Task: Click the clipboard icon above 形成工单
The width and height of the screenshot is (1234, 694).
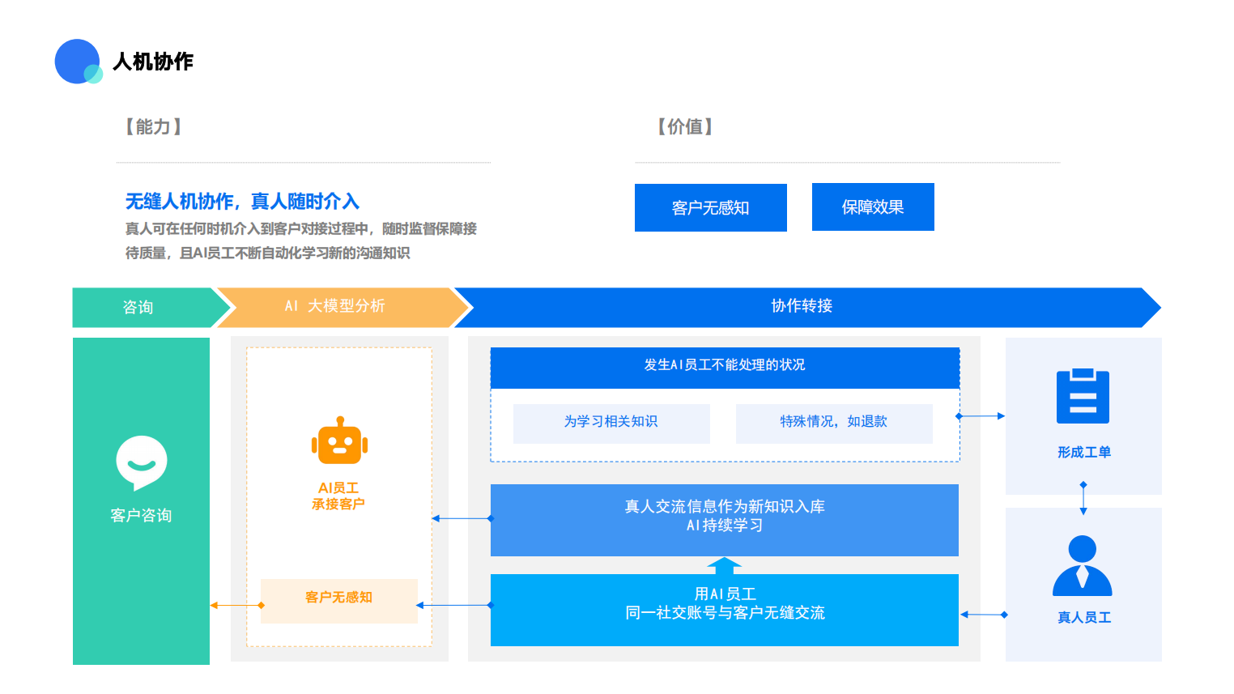Action: [x=1083, y=398]
